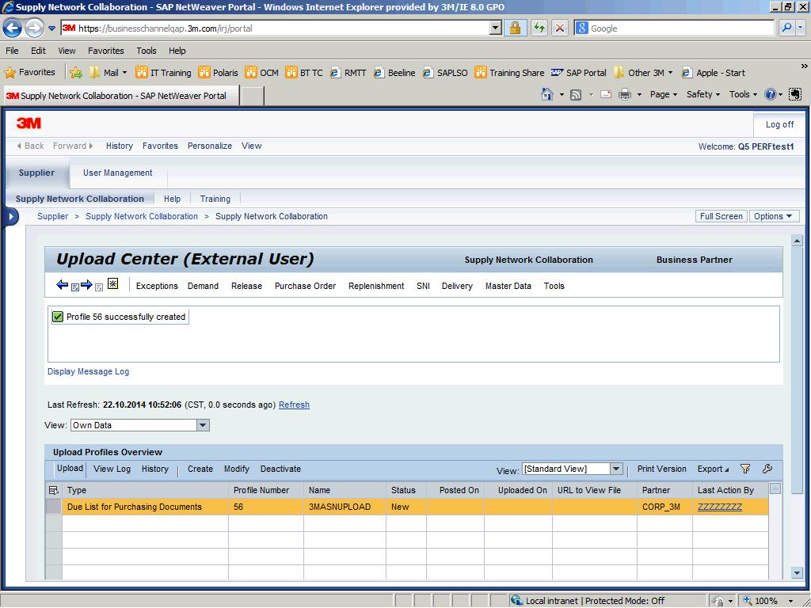The height and width of the screenshot is (608, 811).
Task: Open the Training tab
Action: [215, 199]
